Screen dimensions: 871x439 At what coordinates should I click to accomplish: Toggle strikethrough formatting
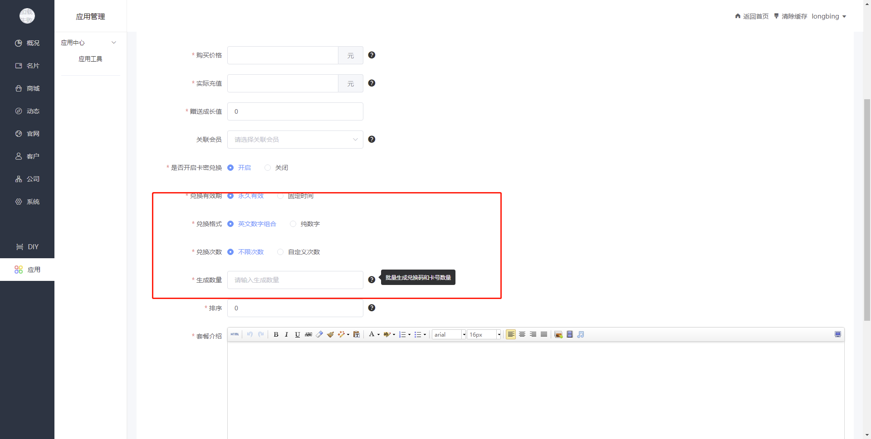click(308, 334)
